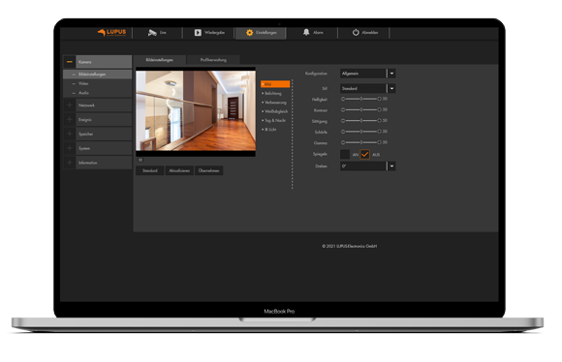Viewport: 562px width, 362px height.
Task: Select the Einstellungen gear icon
Action: [x=249, y=33]
